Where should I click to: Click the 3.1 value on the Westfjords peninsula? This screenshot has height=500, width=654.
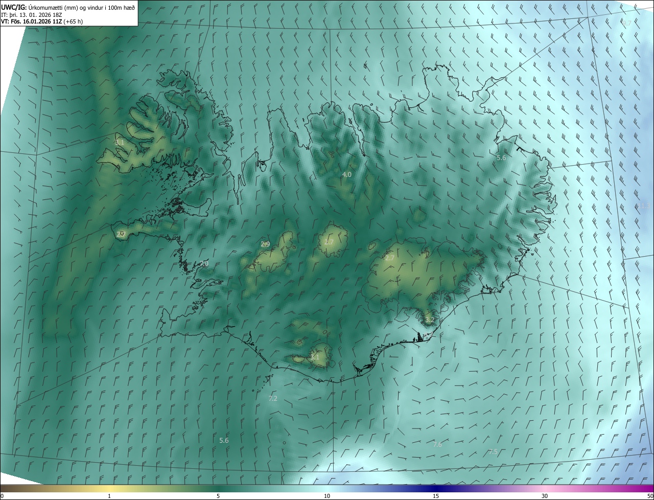[x=120, y=143]
